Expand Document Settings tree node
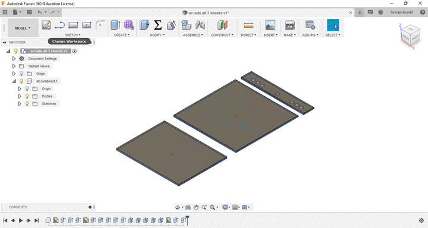 [x=14, y=59]
